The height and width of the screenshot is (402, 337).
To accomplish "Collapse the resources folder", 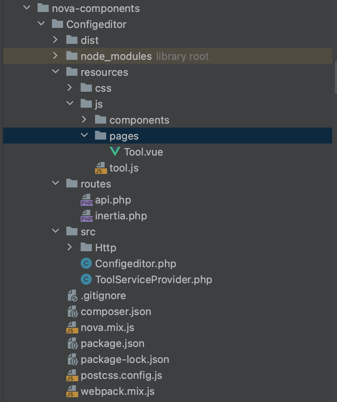I will (56, 72).
